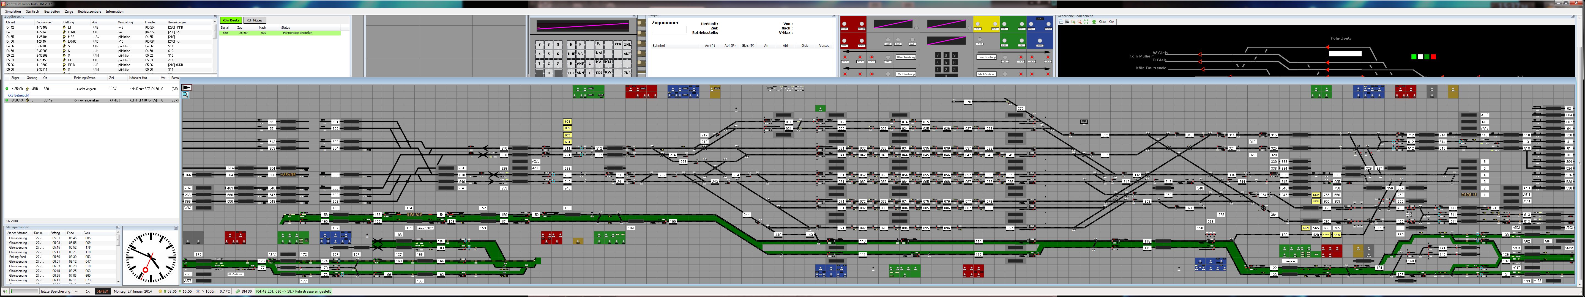1585x297 pixels.
Task: Click the zoom in magnifier icon
Action: point(1073,22)
